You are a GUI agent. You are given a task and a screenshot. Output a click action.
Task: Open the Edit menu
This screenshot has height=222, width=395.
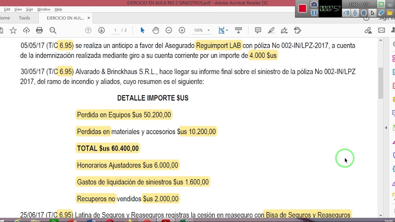click(7, 9)
